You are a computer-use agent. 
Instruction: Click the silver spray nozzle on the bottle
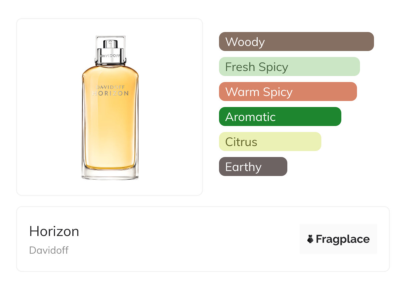[110, 44]
